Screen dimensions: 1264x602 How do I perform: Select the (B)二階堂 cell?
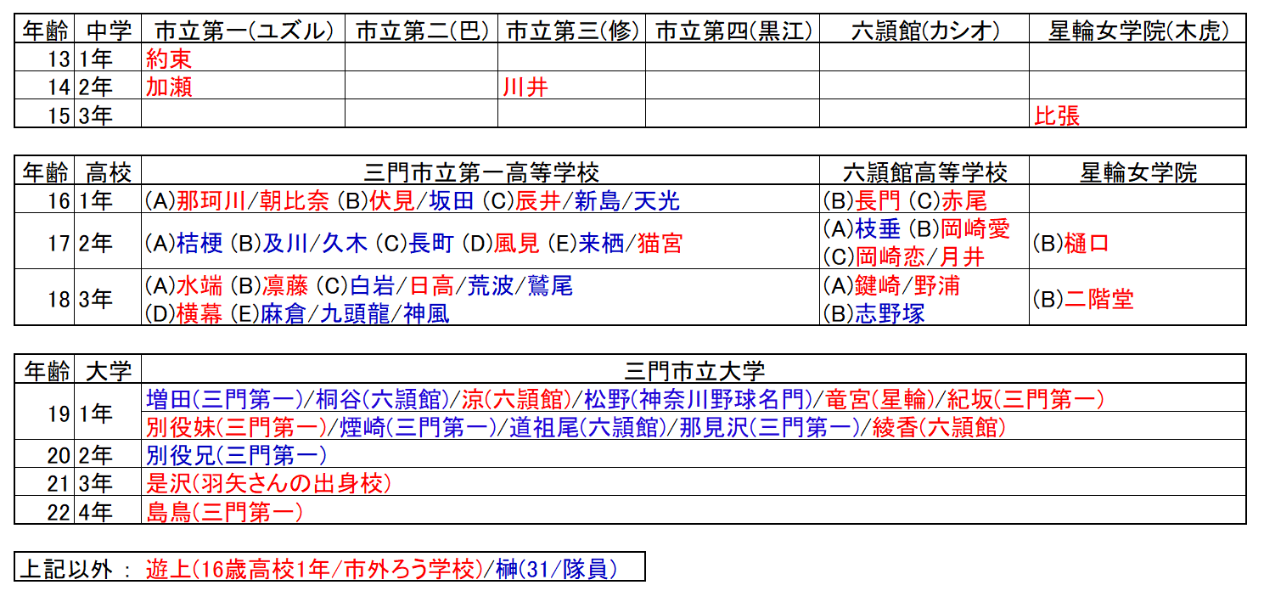(1138, 297)
